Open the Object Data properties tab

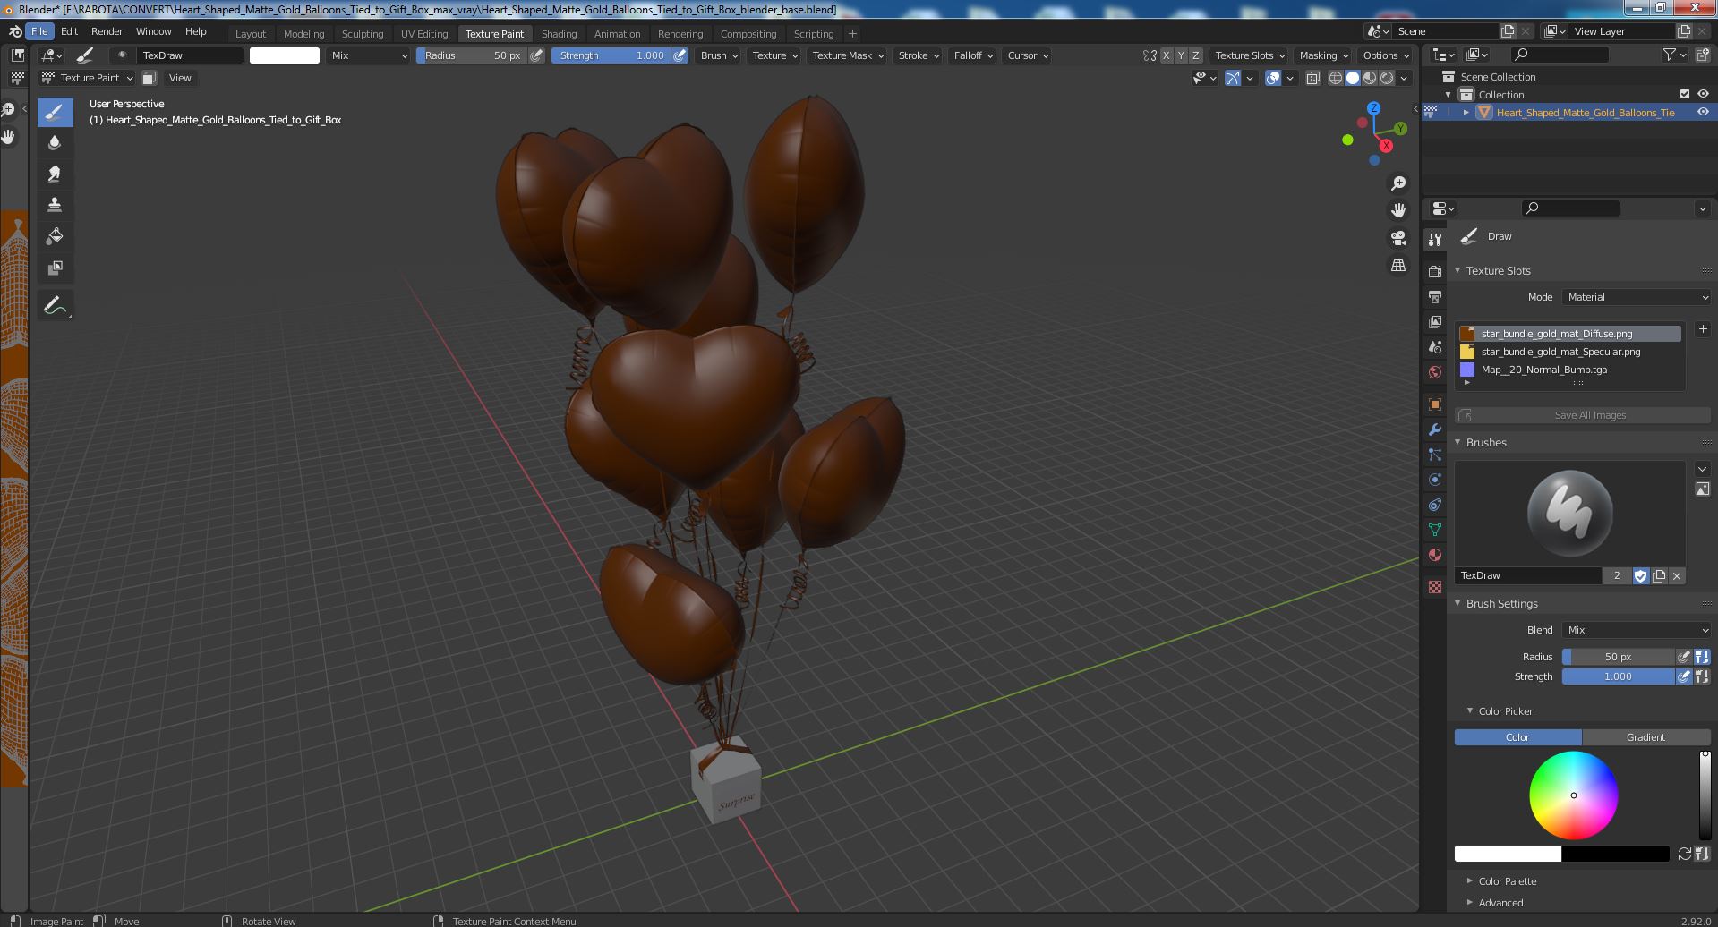point(1435,530)
